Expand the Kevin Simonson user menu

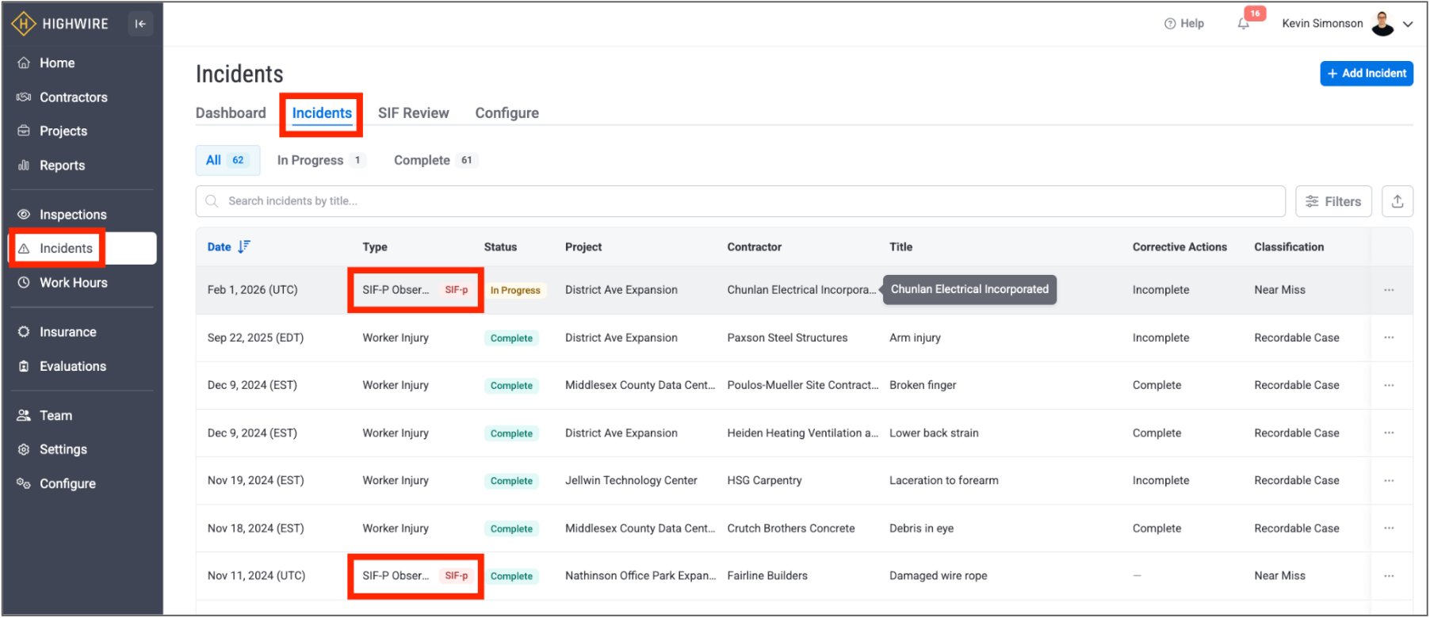click(x=1408, y=24)
